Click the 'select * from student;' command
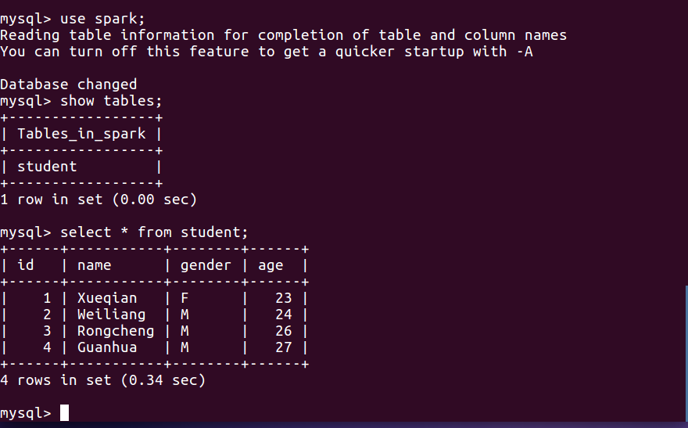 [x=154, y=232]
